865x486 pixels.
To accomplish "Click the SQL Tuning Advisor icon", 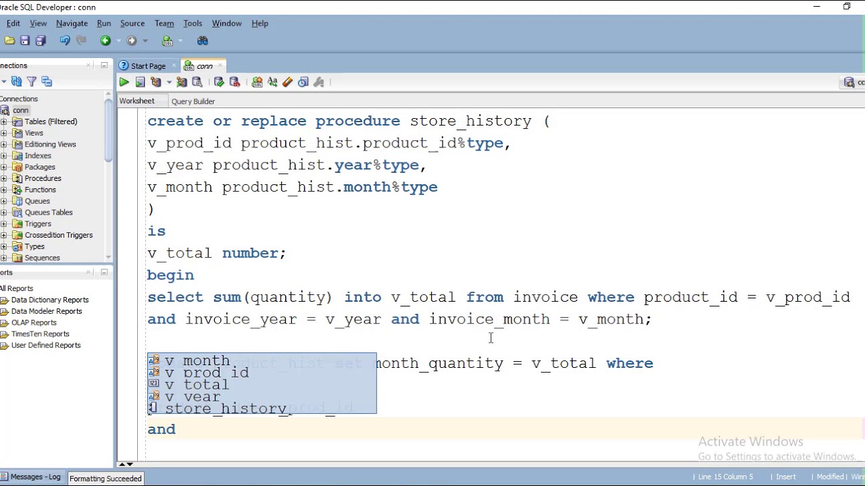I will (197, 82).
